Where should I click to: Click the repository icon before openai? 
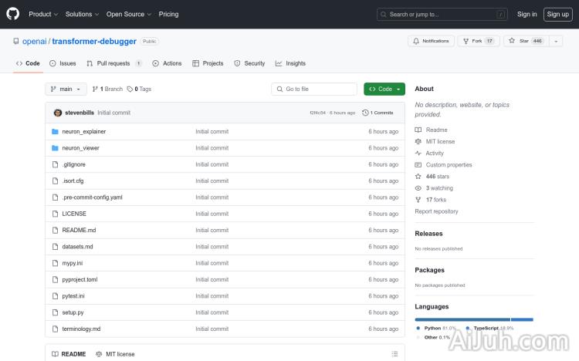tap(16, 41)
